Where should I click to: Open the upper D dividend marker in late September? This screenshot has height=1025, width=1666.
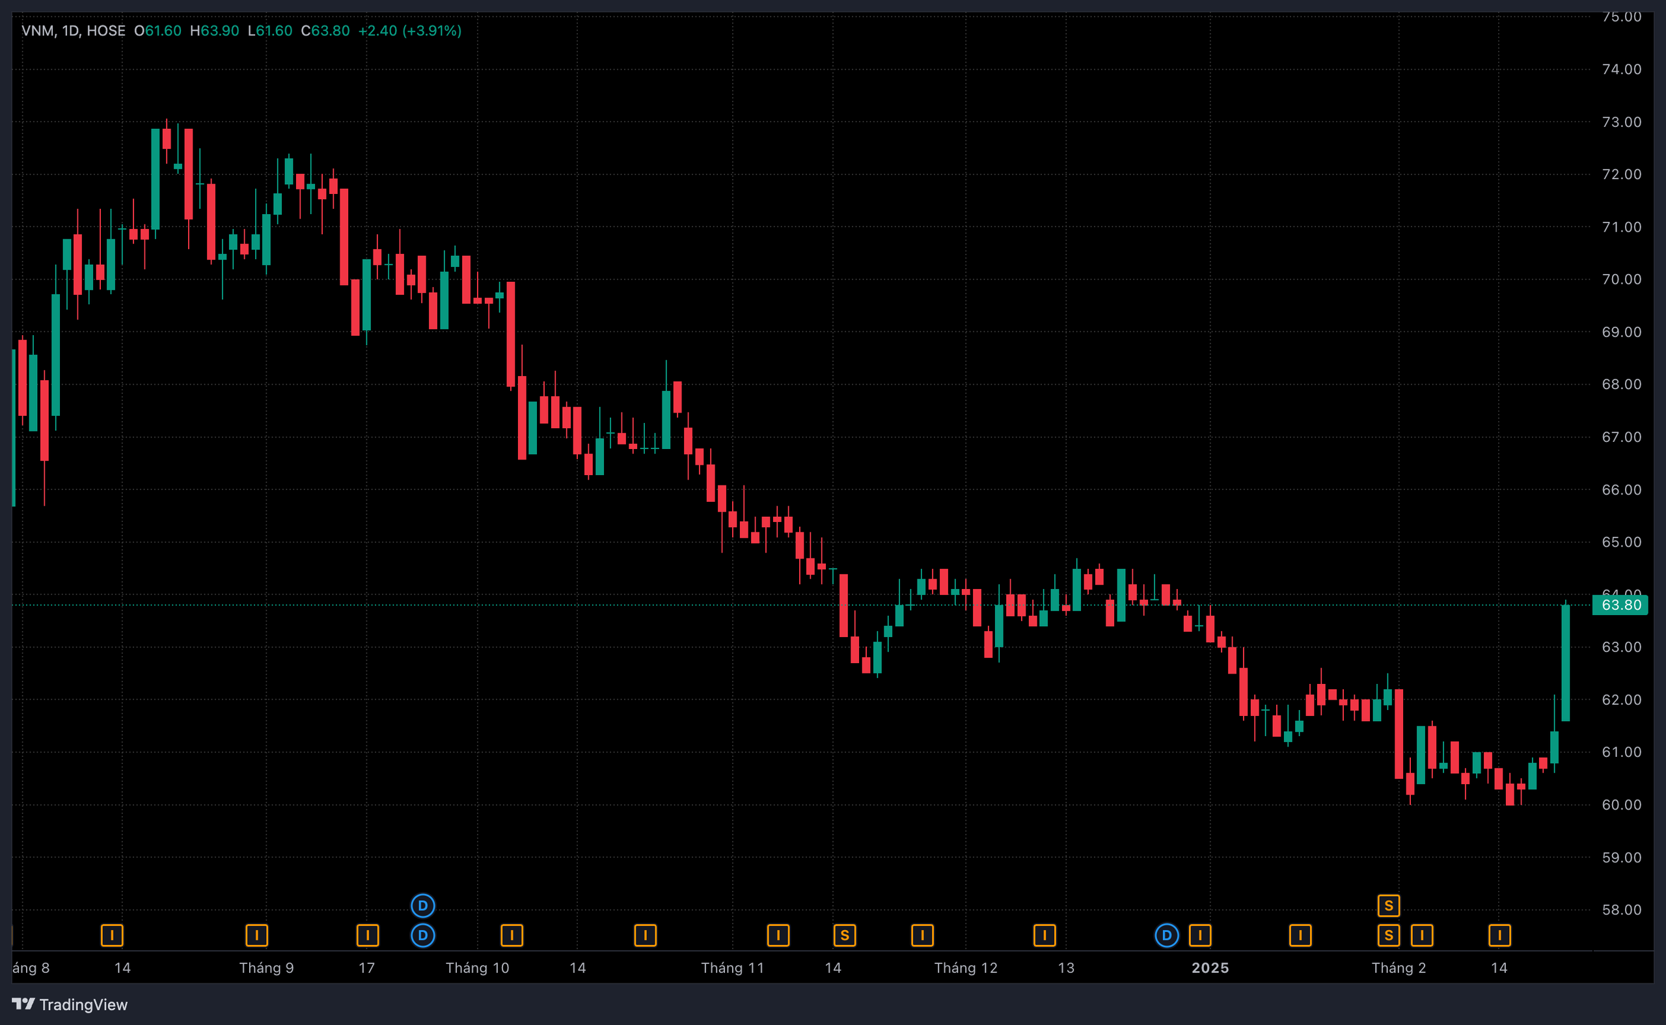(x=423, y=906)
